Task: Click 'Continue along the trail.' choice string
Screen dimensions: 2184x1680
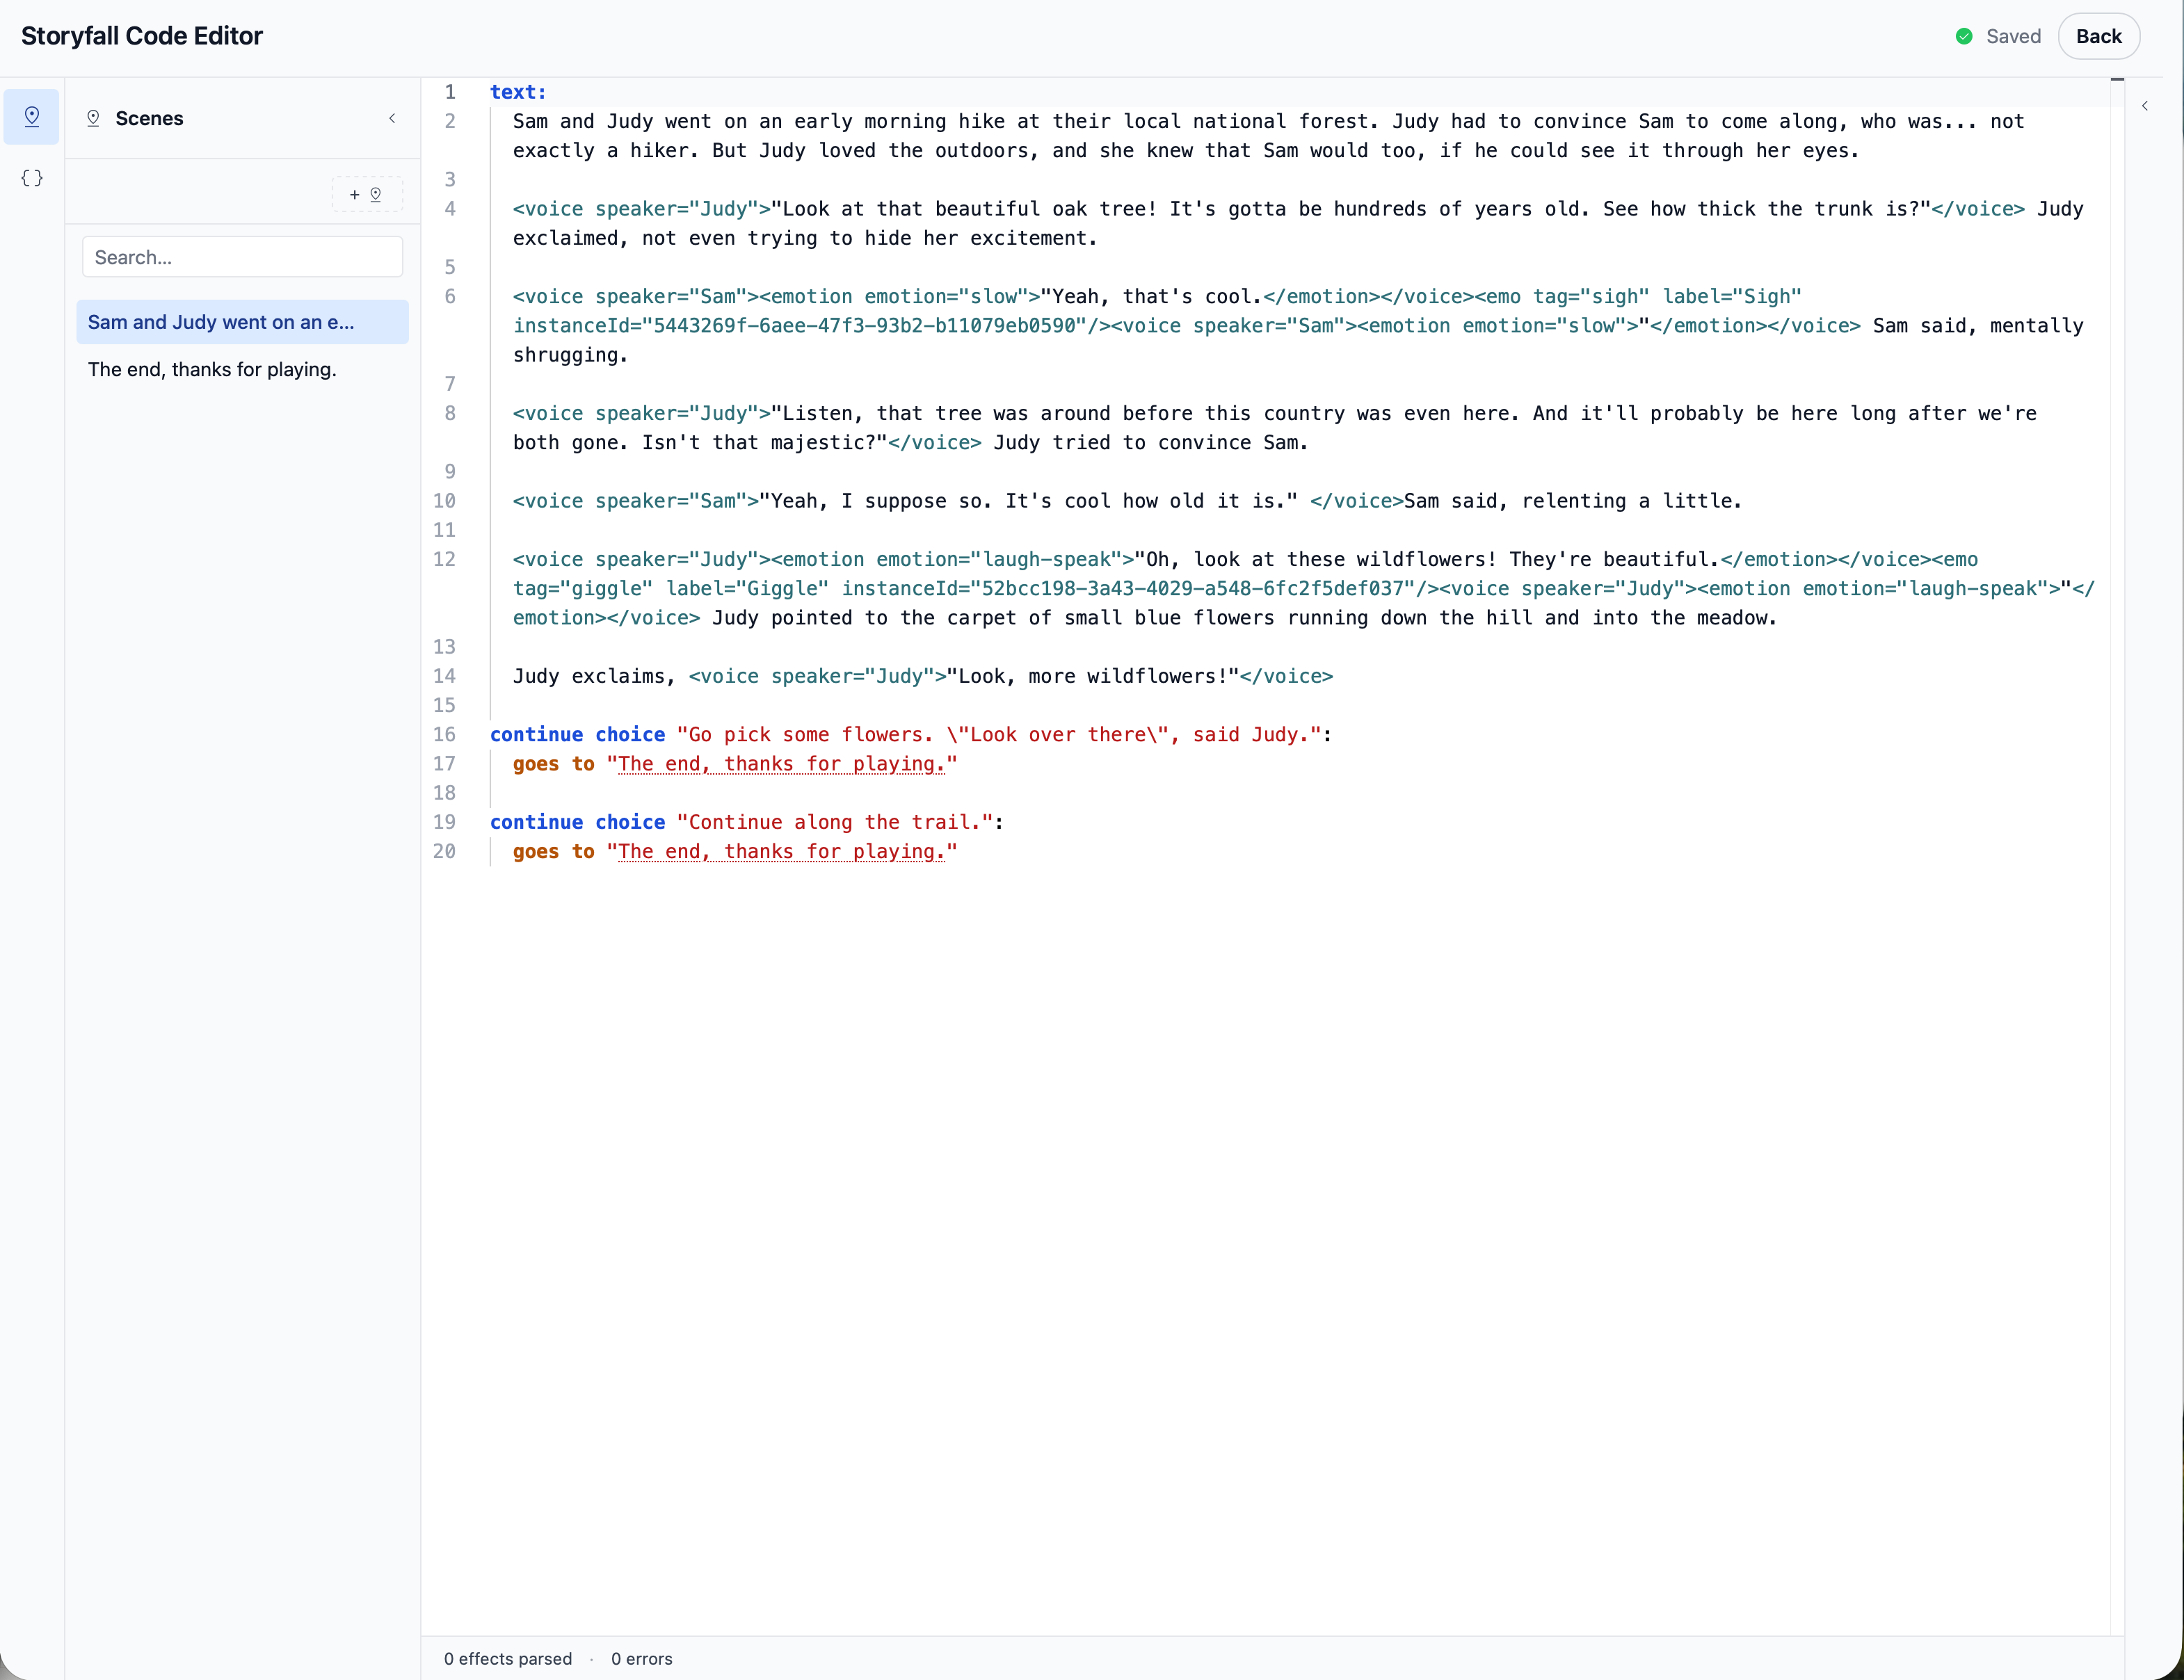Action: pos(835,822)
